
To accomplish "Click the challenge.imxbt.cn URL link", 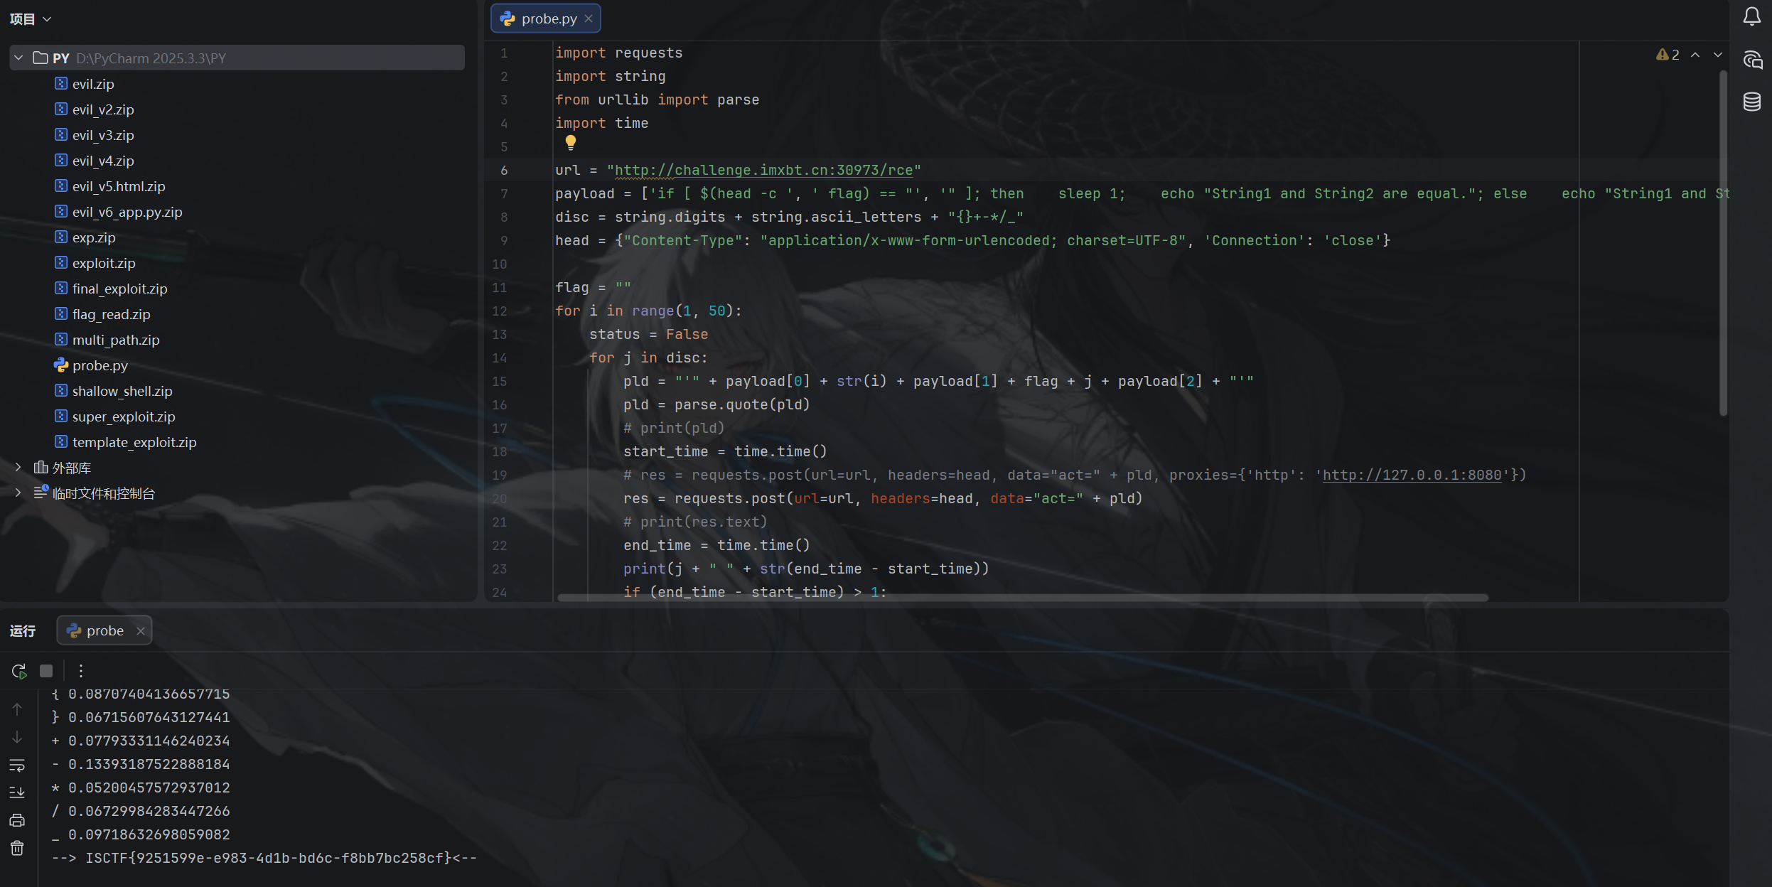I will tap(763, 170).
